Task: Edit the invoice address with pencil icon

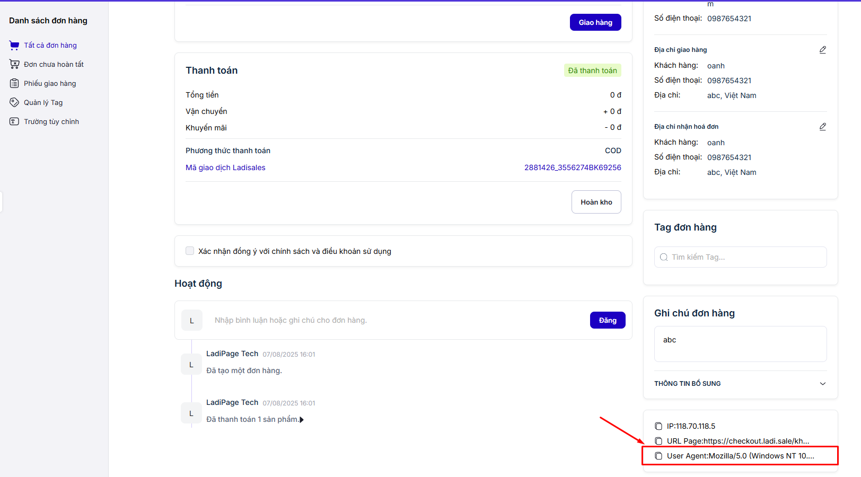Action: coord(822,127)
